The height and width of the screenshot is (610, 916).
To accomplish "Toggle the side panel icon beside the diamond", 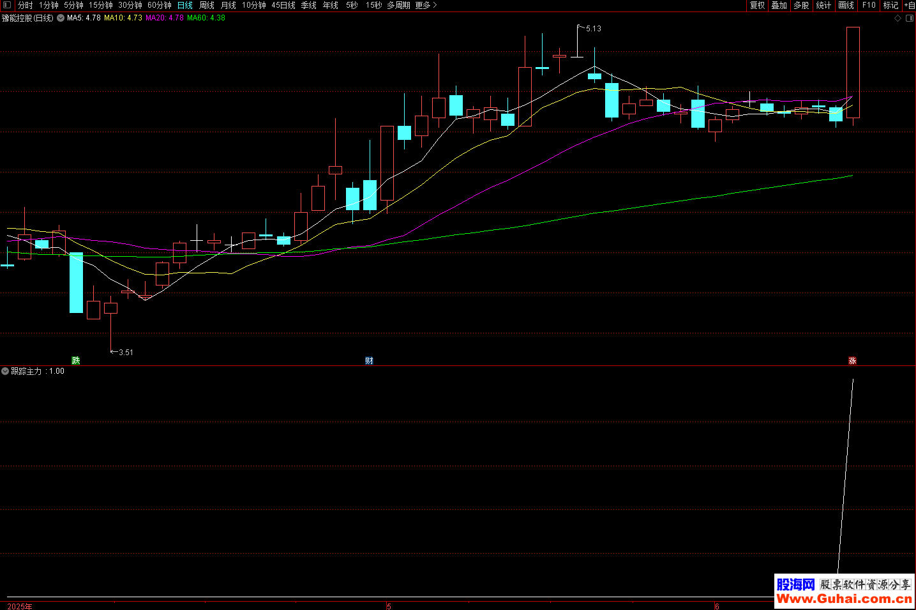I will [910, 18].
